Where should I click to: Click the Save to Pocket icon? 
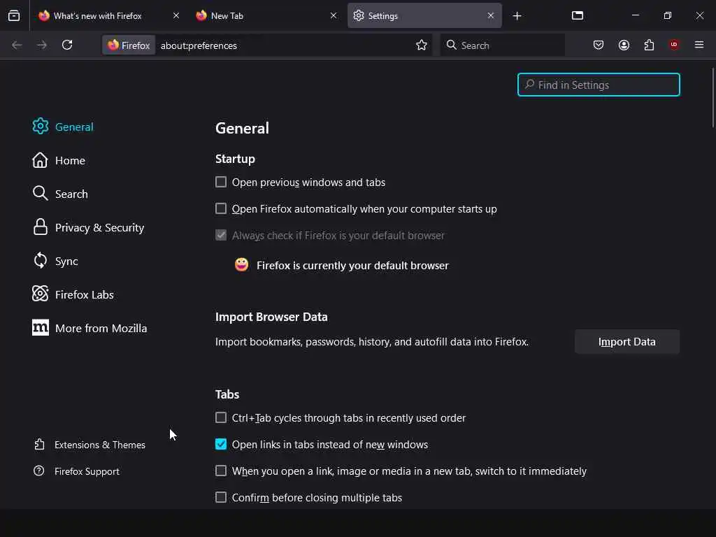pyautogui.click(x=599, y=45)
